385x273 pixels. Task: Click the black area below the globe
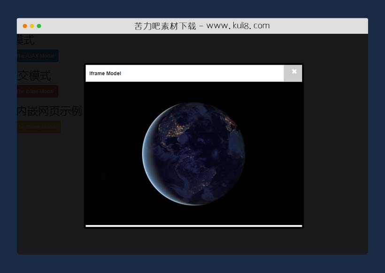pyautogui.click(x=193, y=215)
